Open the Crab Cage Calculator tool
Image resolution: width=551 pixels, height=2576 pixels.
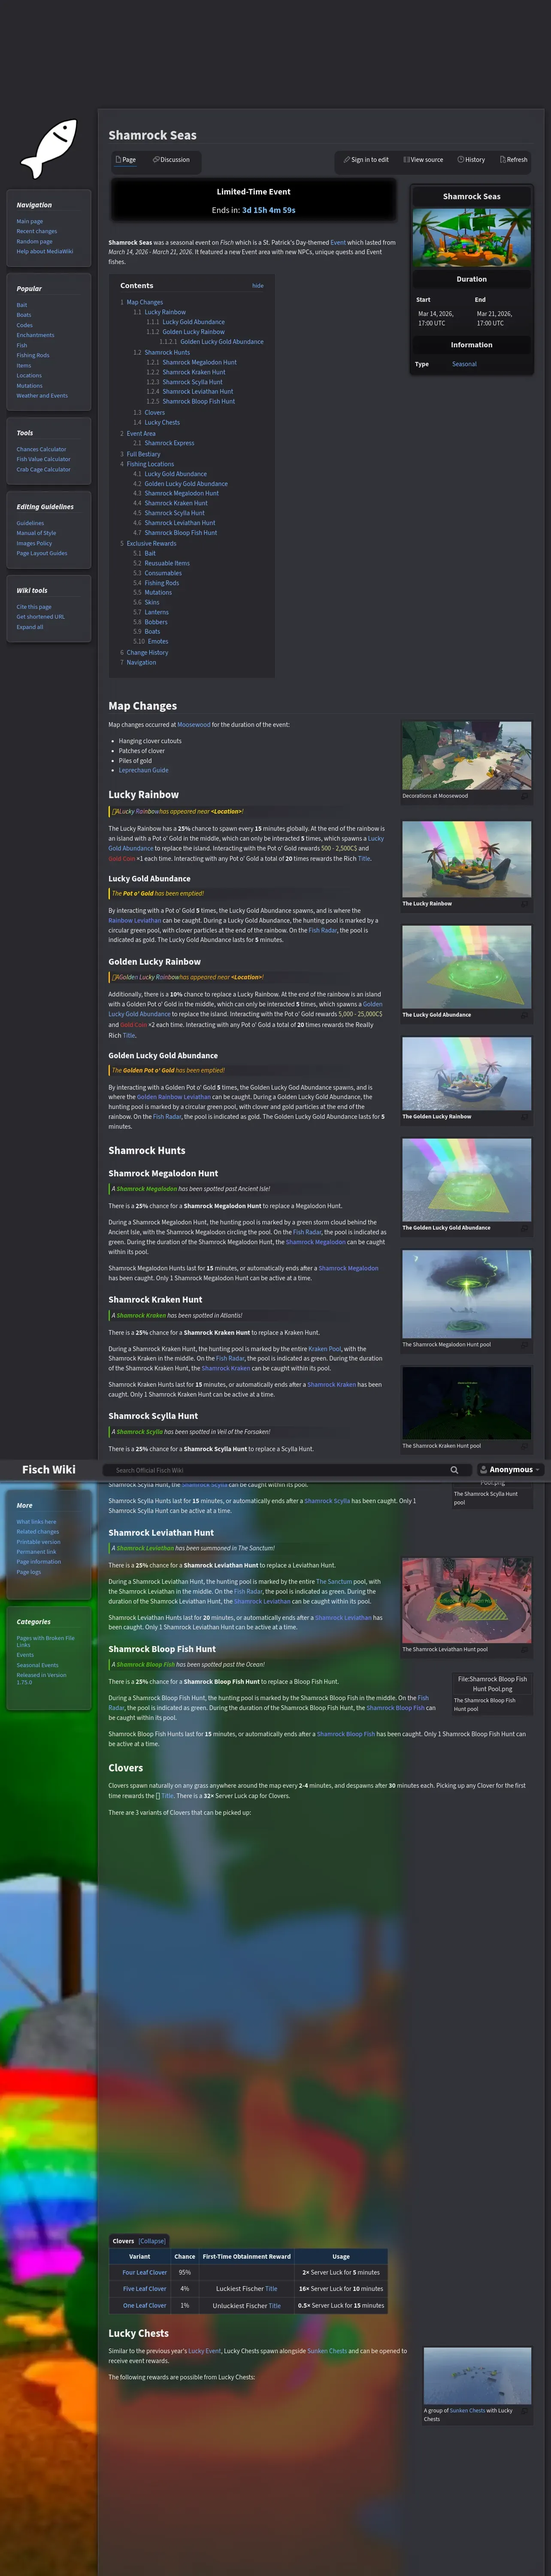(43, 469)
